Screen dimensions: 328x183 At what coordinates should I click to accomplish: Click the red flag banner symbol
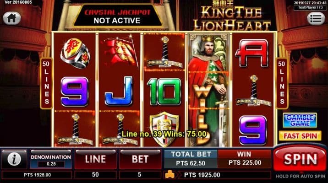click(121, 50)
